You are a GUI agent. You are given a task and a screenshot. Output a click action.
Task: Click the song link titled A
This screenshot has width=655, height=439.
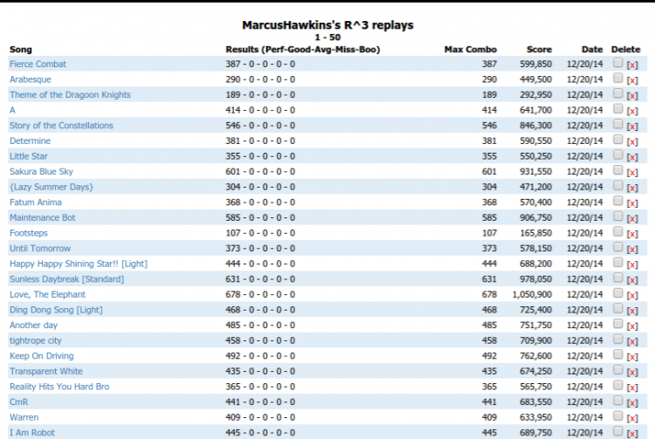tap(12, 110)
